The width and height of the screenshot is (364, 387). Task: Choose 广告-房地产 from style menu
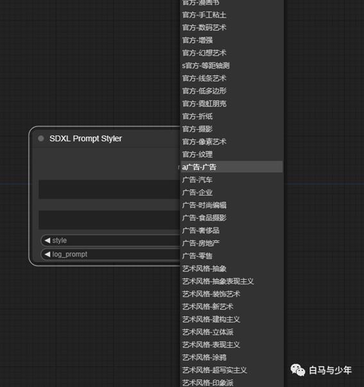tap(232, 243)
